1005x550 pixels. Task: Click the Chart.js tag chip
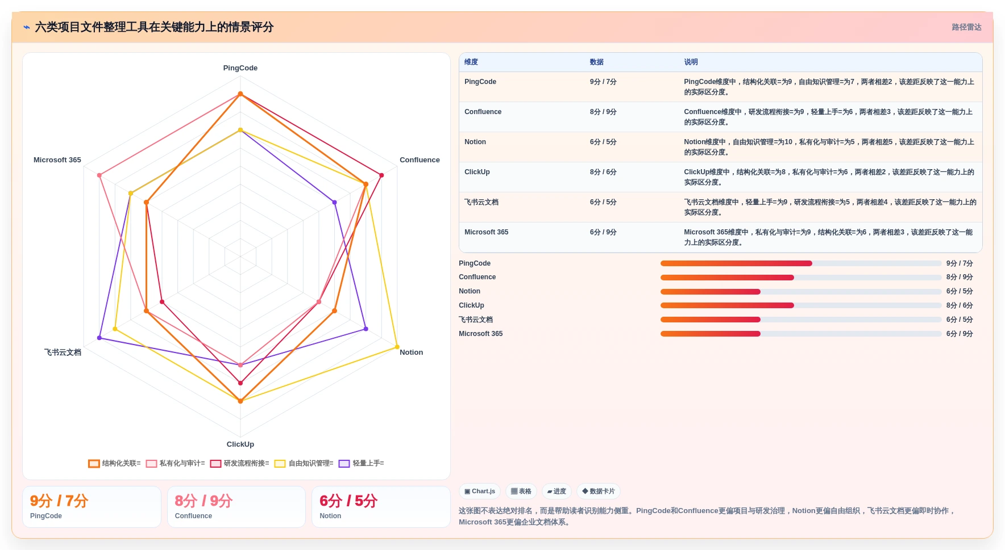[x=480, y=492]
